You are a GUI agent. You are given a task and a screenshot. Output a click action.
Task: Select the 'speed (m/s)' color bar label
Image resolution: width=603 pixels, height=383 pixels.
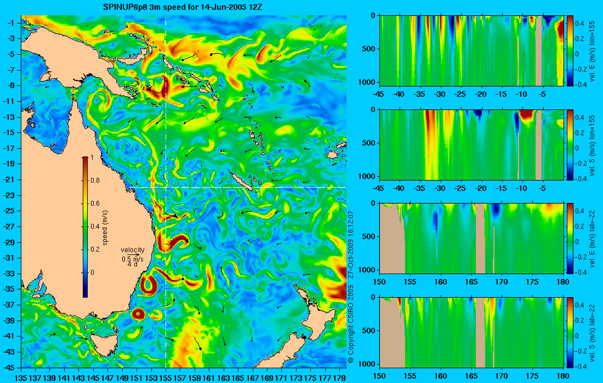[105, 227]
